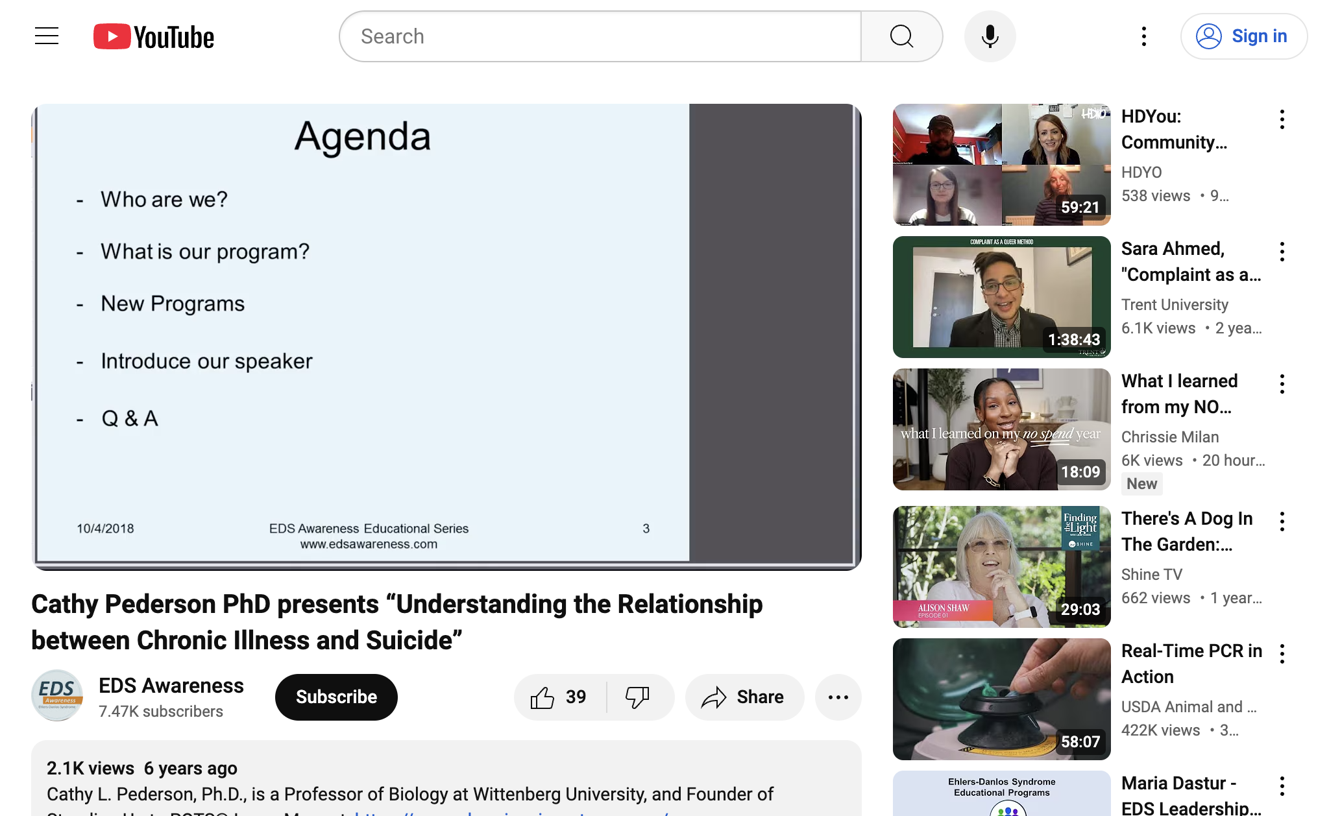The image size is (1329, 816).
Task: Focus the Search input field
Action: pyautogui.click(x=601, y=36)
